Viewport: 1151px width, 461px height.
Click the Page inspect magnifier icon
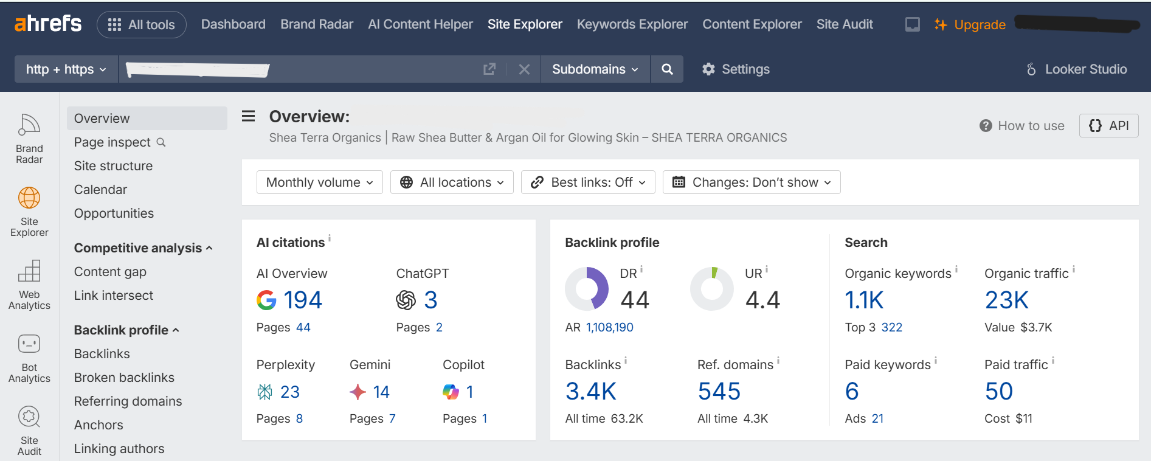(161, 142)
